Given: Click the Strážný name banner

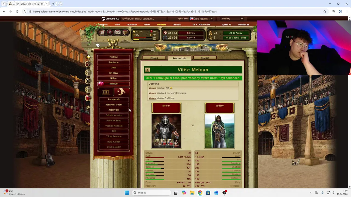Looking at the screenshot, I should [x=220, y=108].
